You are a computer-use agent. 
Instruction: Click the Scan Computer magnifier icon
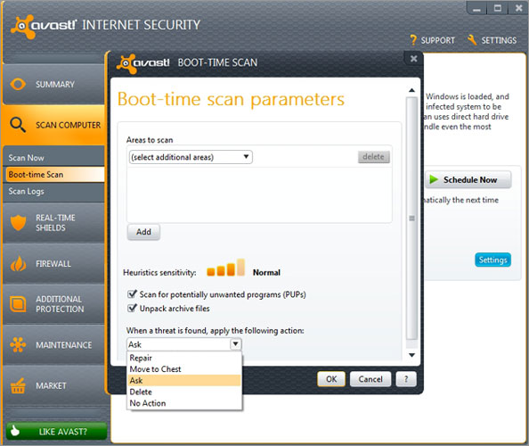[x=18, y=125]
